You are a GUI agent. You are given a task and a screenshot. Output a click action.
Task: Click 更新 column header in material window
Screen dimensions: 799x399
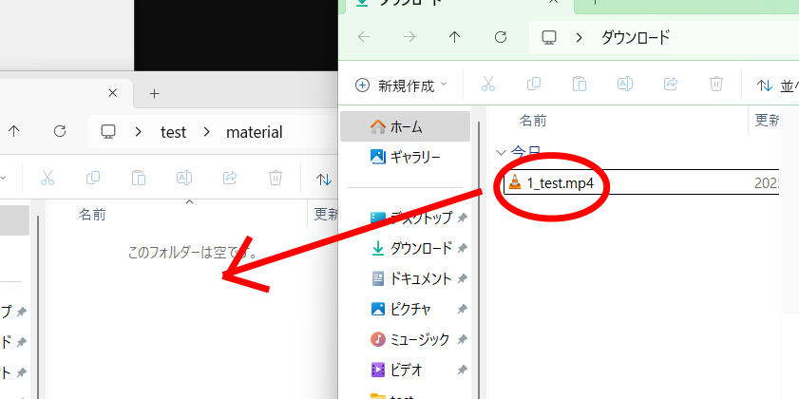tap(326, 215)
